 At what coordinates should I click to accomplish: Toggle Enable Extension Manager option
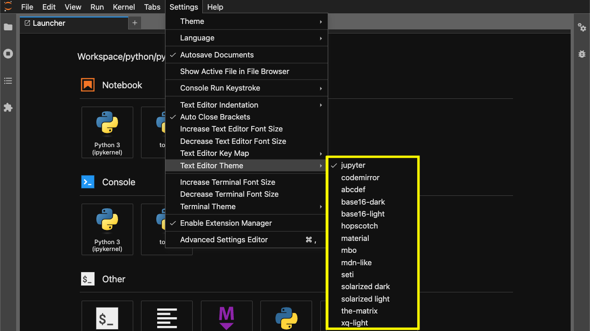click(247, 223)
